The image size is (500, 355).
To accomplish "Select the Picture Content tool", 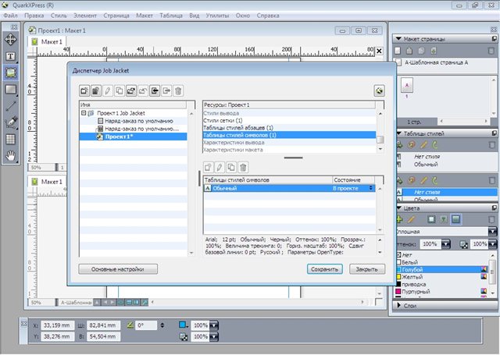I will pyautogui.click(x=10, y=73).
